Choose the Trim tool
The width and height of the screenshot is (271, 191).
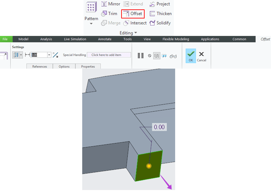click(109, 14)
